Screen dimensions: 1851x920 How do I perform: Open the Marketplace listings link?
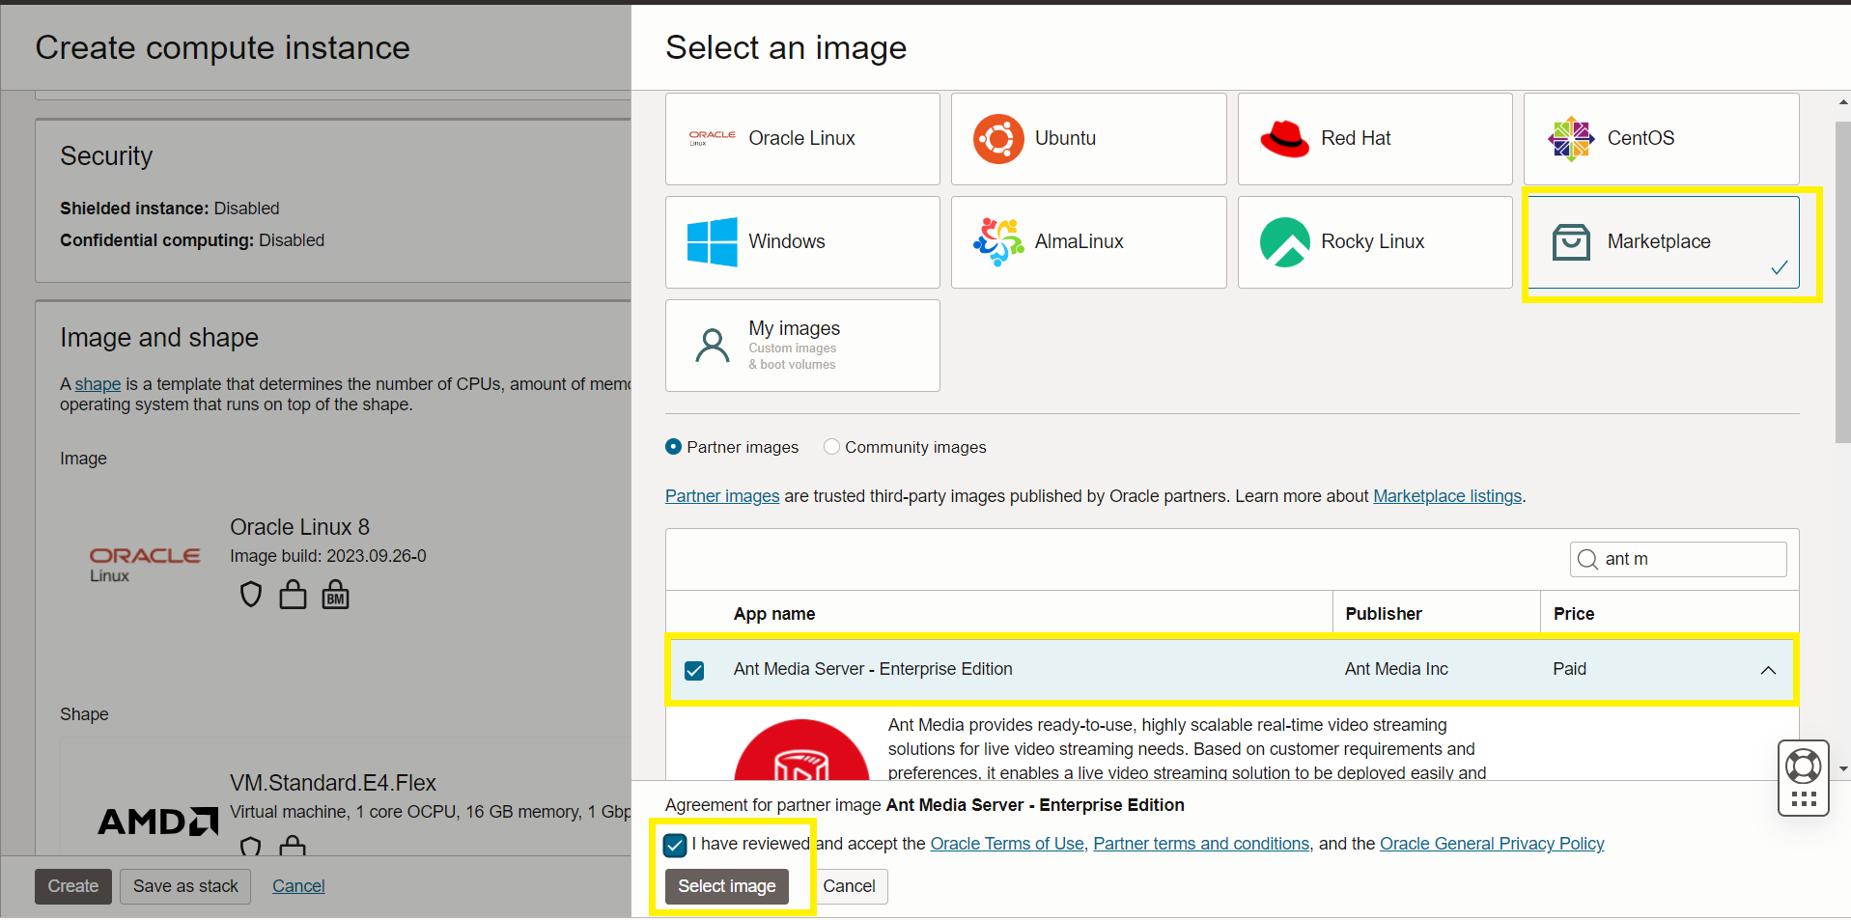point(1447,496)
